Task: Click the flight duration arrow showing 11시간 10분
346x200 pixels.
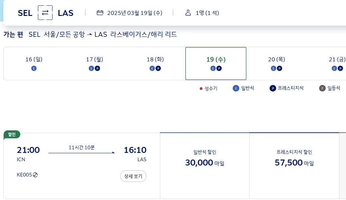Action: click(81, 153)
